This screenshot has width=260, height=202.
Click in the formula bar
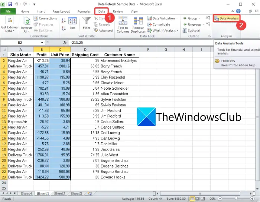(141, 43)
